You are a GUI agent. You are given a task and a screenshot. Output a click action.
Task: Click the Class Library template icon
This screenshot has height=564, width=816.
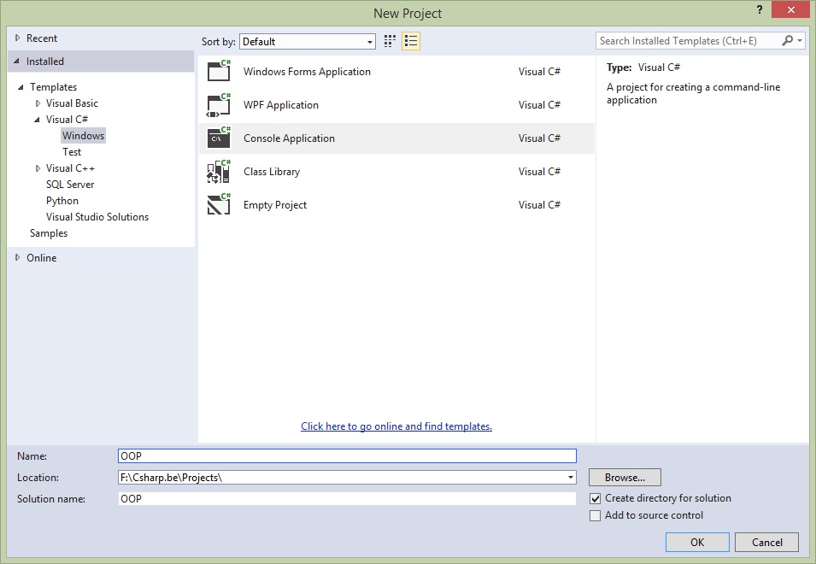pyautogui.click(x=219, y=171)
